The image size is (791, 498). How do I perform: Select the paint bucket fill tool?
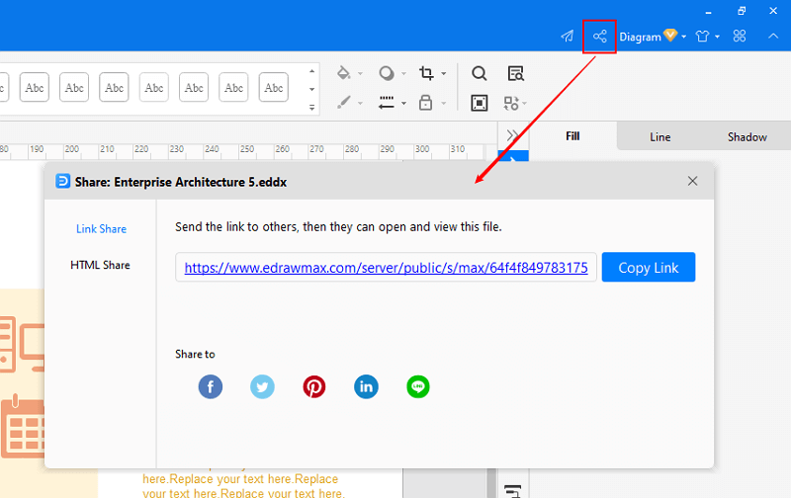343,73
